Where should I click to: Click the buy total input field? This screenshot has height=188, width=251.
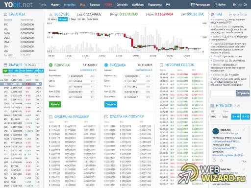(x=82, y=87)
